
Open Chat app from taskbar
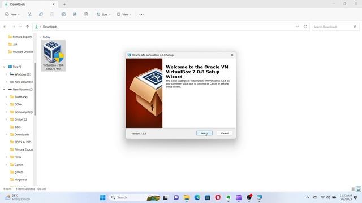coord(176,197)
